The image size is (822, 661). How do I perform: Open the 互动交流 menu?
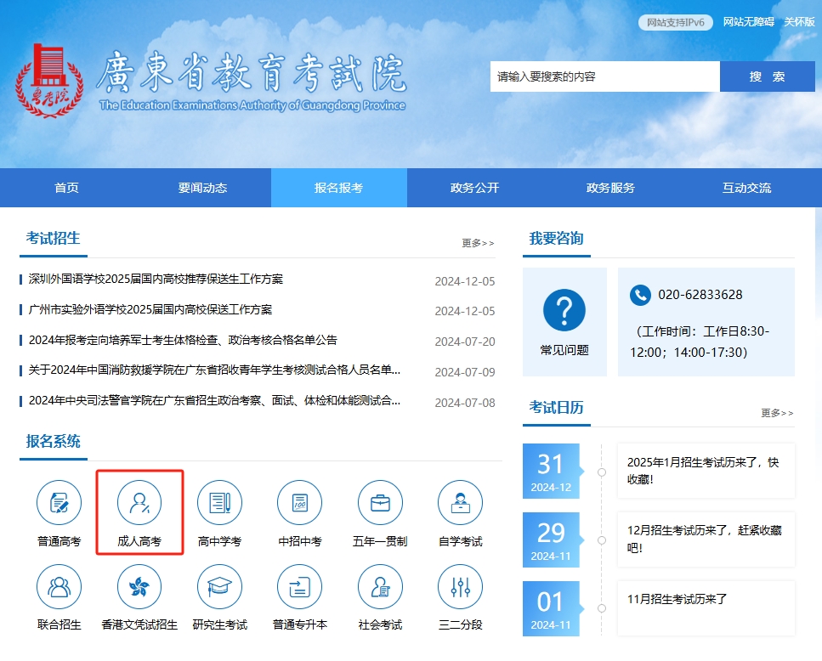747,188
